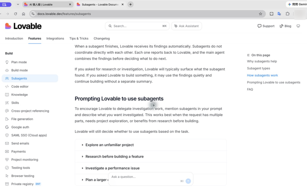The width and height of the screenshot is (307, 191).
Task: Jump to Why subagents help section
Action: pos(262,61)
